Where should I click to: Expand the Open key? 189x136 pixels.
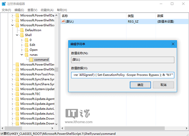22,50
